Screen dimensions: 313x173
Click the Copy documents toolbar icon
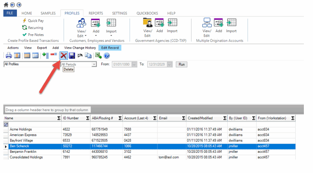pos(88,56)
